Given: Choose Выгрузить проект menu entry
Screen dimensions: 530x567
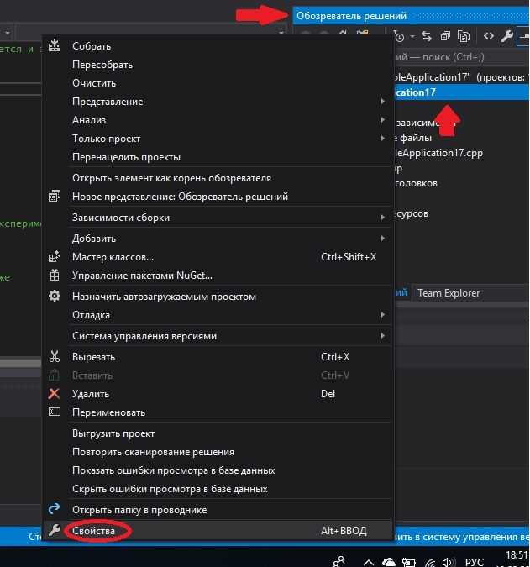Looking at the screenshot, I should (113, 433).
